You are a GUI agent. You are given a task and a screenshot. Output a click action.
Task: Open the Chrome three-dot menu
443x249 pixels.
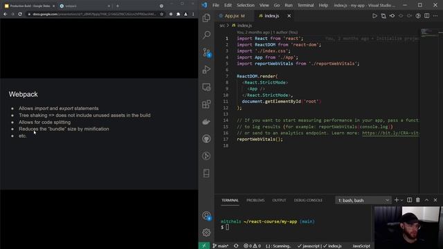pos(193,14)
